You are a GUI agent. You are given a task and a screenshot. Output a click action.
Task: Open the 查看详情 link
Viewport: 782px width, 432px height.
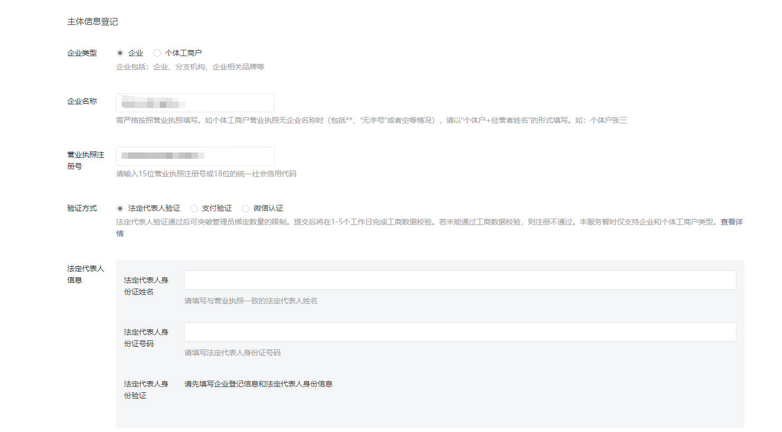coord(731,222)
